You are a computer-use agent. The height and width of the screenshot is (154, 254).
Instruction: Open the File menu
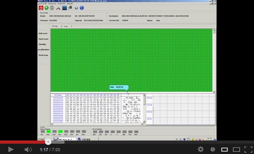[43, 4]
